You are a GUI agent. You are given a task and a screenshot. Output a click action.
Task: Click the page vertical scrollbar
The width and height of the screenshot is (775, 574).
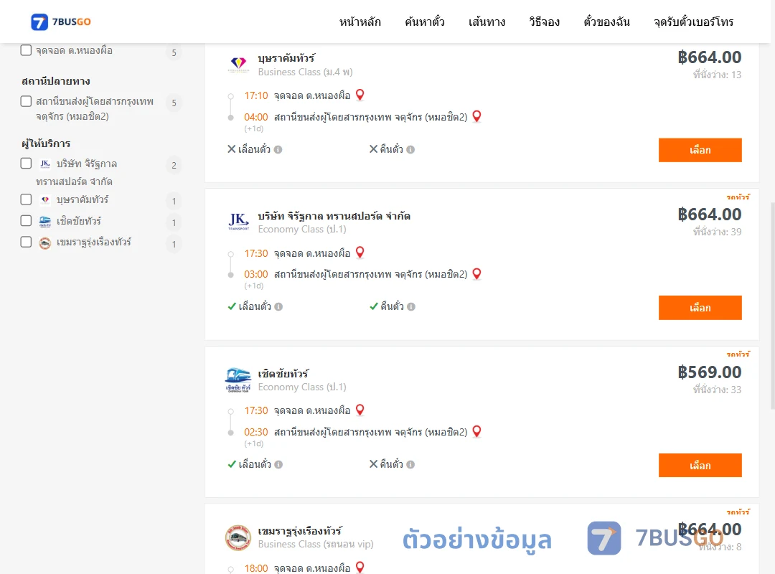tap(773, 306)
